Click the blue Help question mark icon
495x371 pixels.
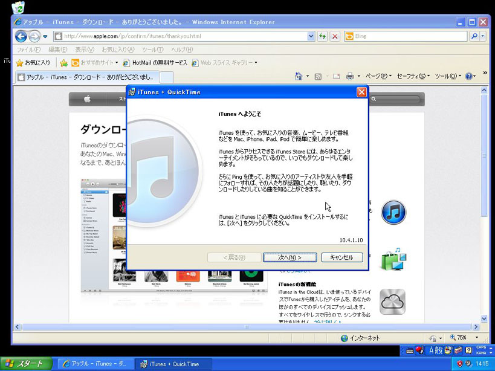coord(468,76)
